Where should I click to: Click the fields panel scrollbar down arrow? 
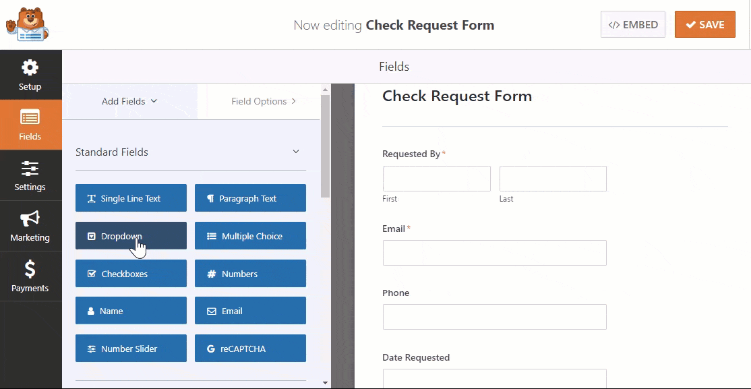[x=326, y=383]
